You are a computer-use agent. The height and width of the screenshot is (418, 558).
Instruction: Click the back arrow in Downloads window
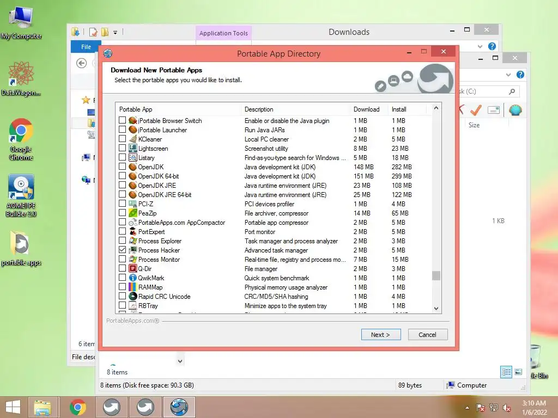[82, 63]
